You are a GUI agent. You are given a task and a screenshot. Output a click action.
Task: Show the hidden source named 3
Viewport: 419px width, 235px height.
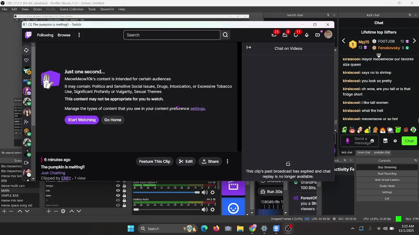(x=118, y=200)
